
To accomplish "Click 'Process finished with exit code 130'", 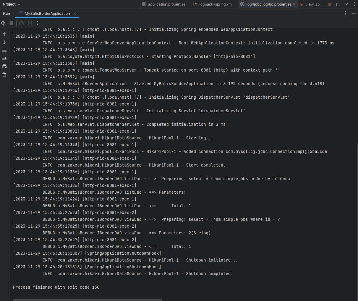I will pyautogui.click(x=56, y=287).
